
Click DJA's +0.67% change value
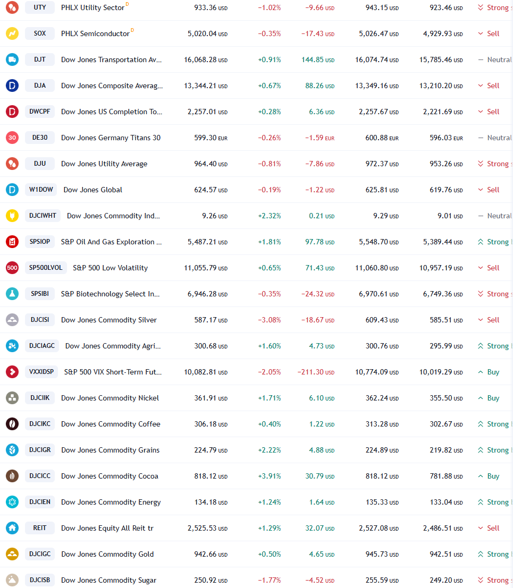pyautogui.click(x=270, y=86)
